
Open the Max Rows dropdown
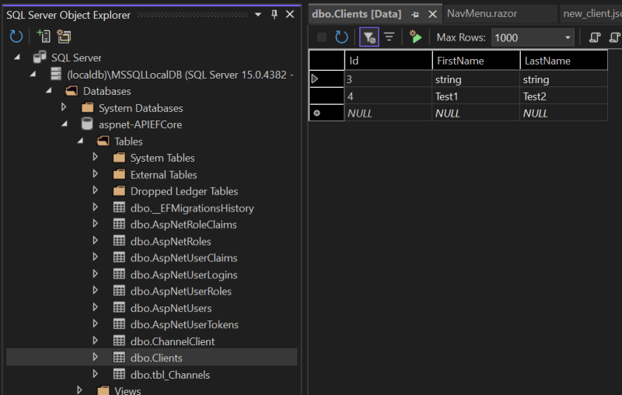pos(568,37)
